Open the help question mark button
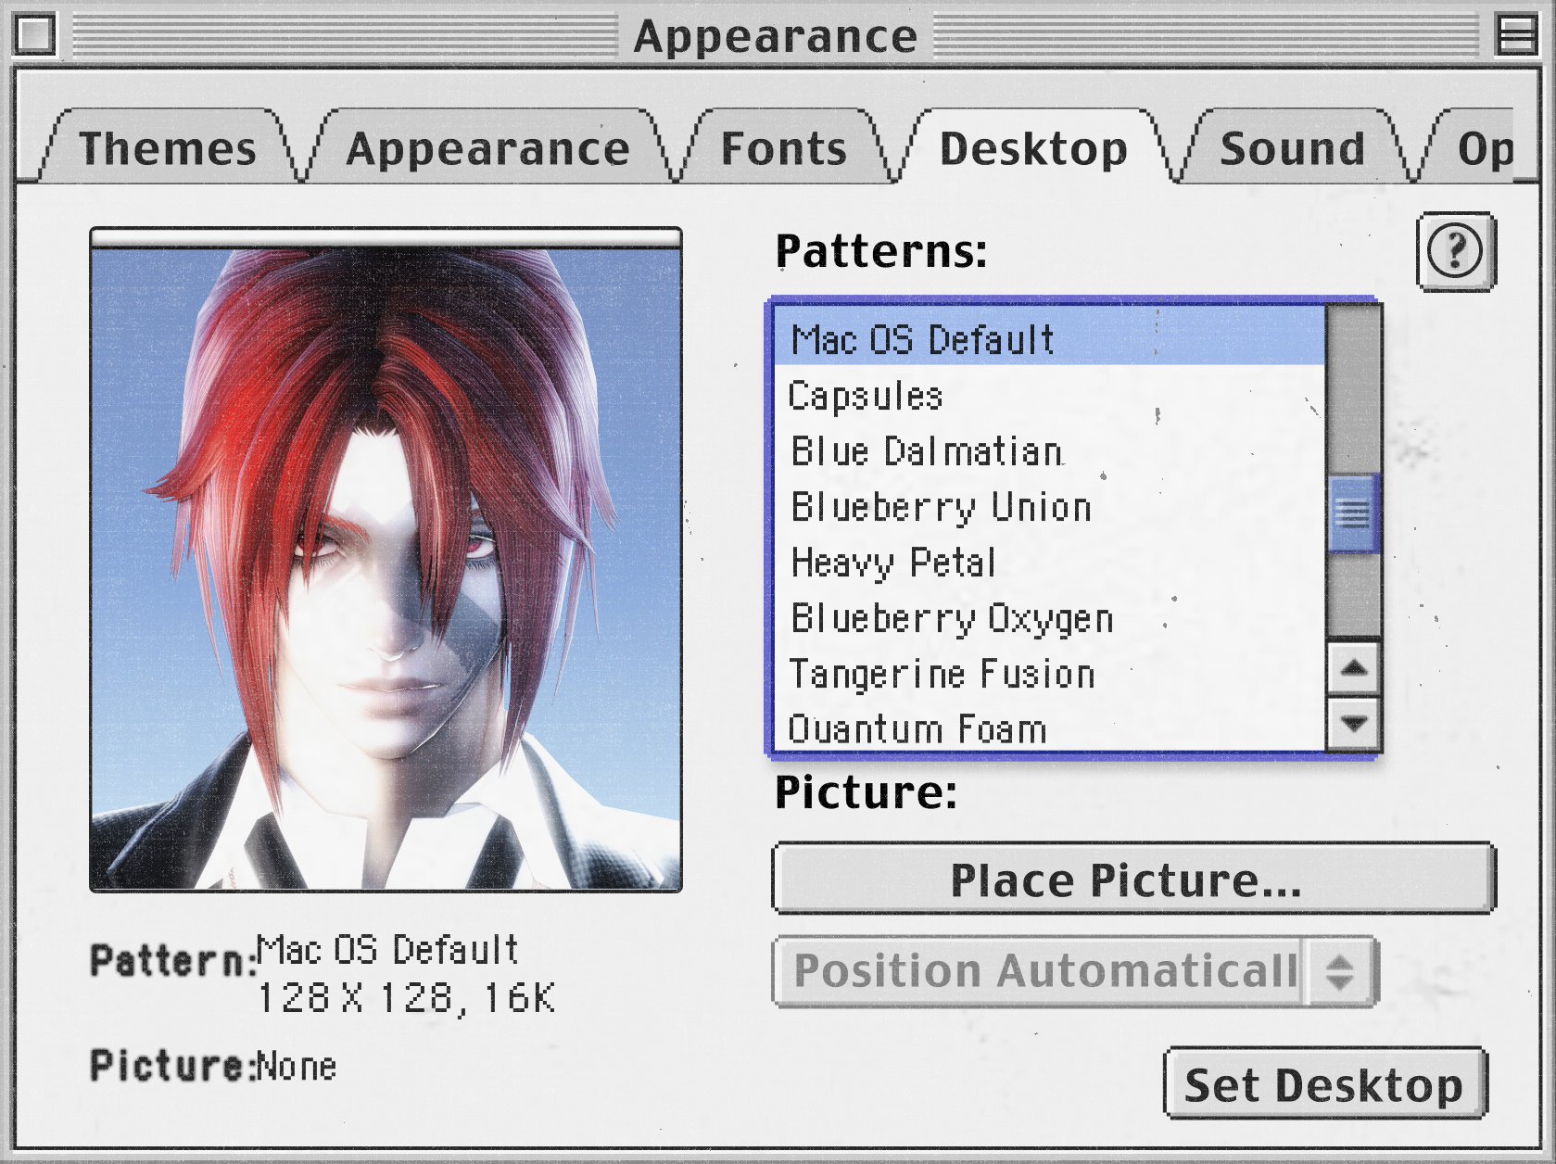The image size is (1556, 1164). pos(1455,251)
